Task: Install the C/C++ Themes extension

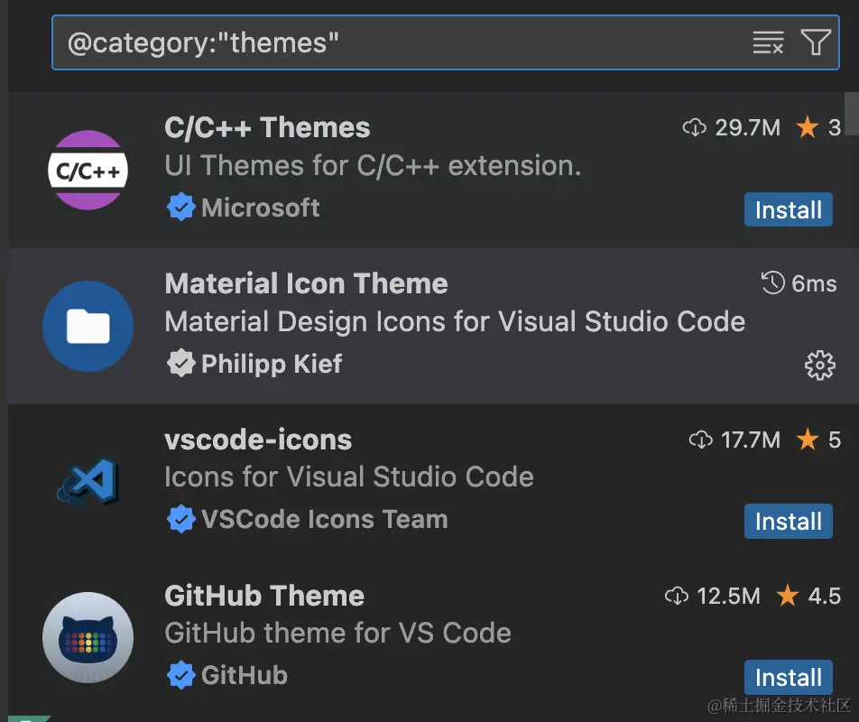Action: [x=788, y=209]
